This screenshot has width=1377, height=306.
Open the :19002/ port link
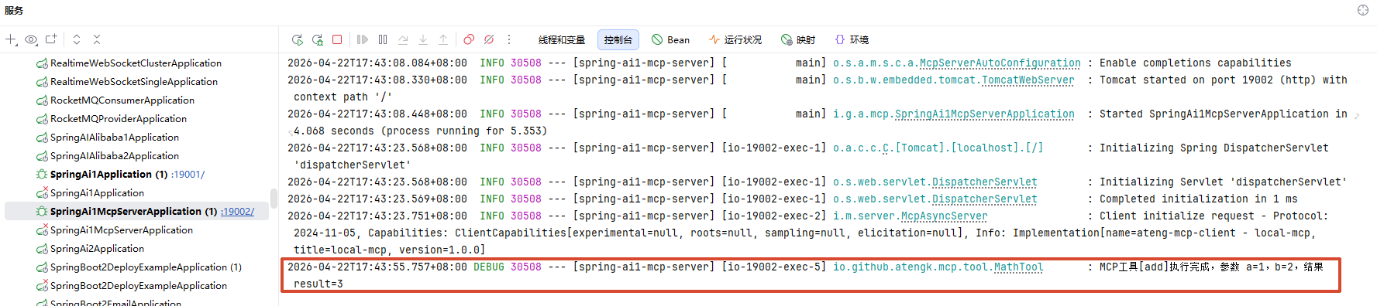[x=237, y=212]
